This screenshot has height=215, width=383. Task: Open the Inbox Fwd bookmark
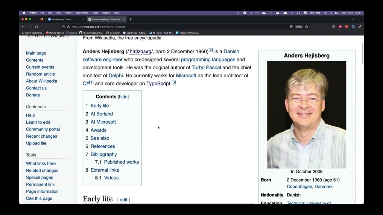pyautogui.click(x=161, y=33)
